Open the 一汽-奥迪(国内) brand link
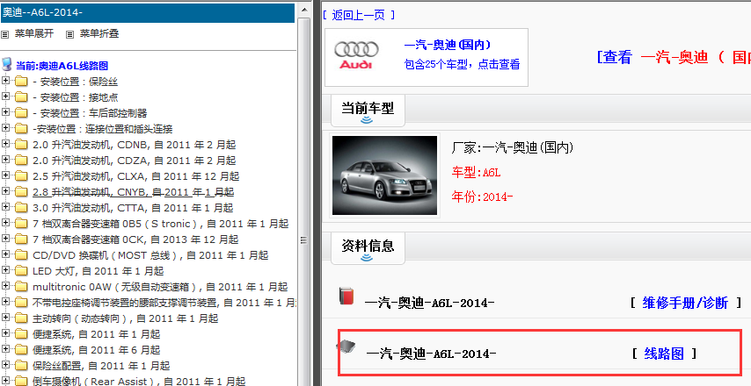This screenshot has height=386, width=751. pos(448,46)
